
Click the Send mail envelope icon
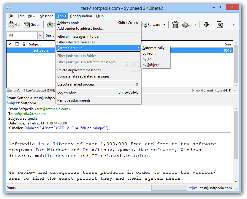pos(50,24)
